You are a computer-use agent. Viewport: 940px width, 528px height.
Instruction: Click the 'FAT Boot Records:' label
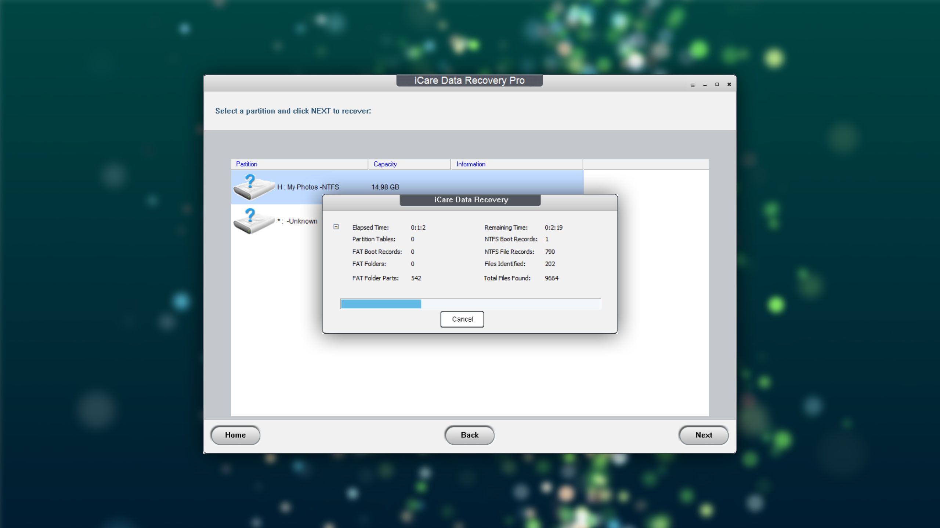[377, 252]
